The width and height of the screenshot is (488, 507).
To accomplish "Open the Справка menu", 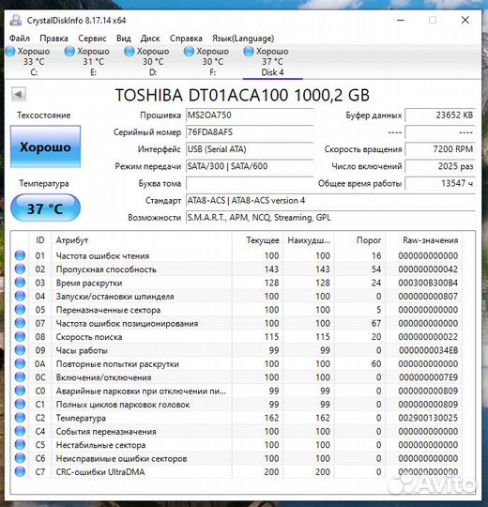I will (186, 38).
